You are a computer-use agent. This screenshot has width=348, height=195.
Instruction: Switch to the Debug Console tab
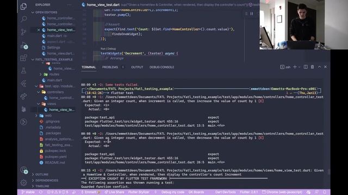tap(161, 67)
